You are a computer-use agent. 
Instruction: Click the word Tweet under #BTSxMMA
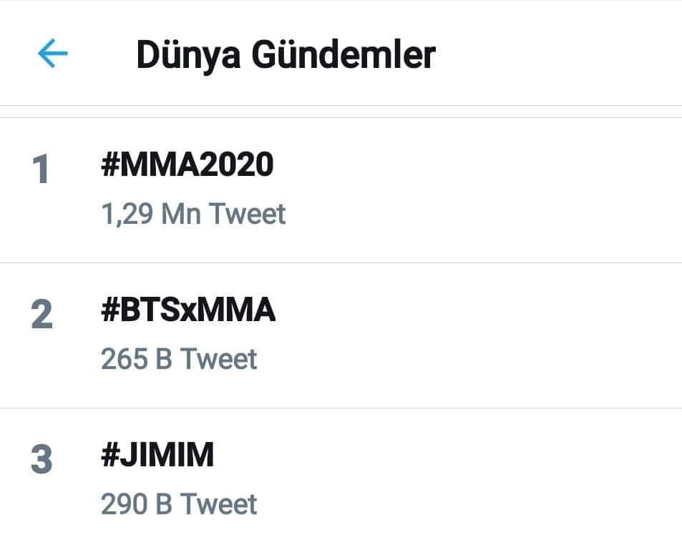coord(218,359)
